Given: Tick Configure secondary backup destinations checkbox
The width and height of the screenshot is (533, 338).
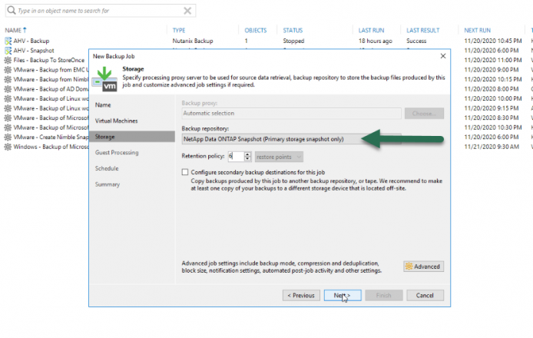Looking at the screenshot, I should point(185,172).
